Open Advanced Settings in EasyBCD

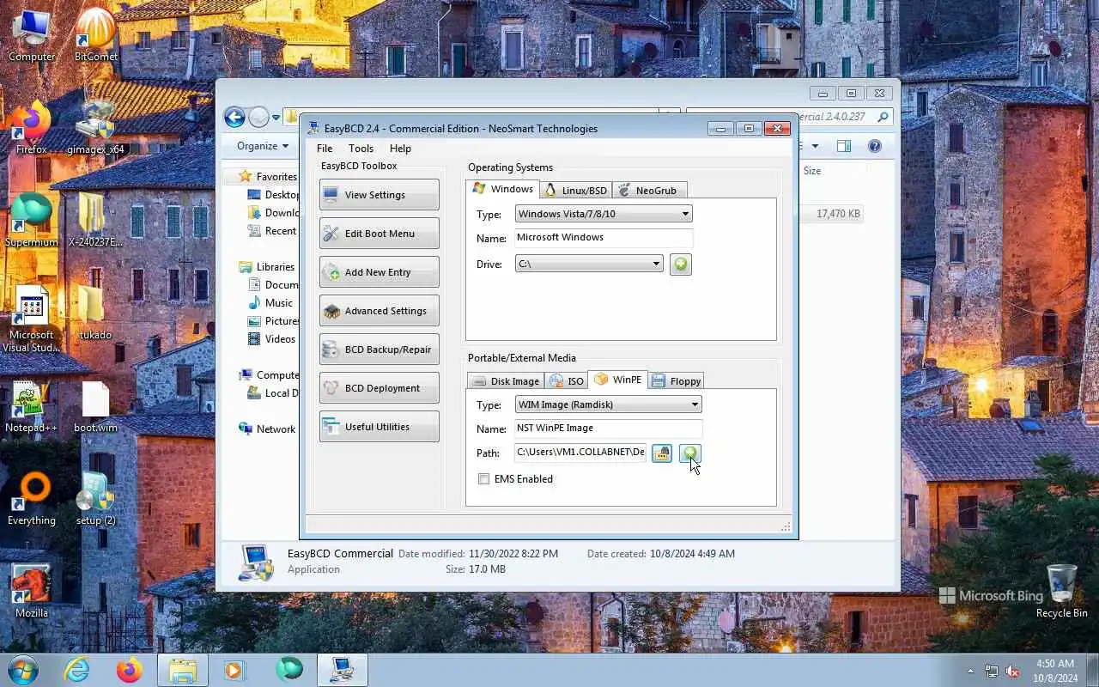(379, 311)
